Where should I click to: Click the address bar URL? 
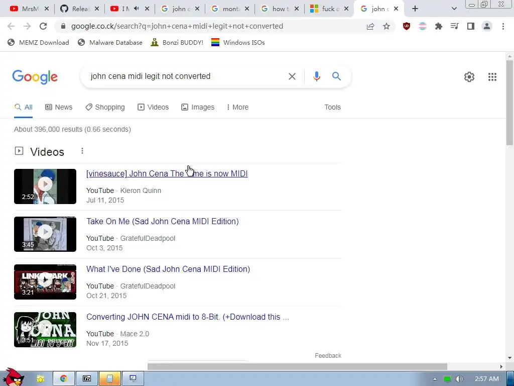tap(177, 26)
